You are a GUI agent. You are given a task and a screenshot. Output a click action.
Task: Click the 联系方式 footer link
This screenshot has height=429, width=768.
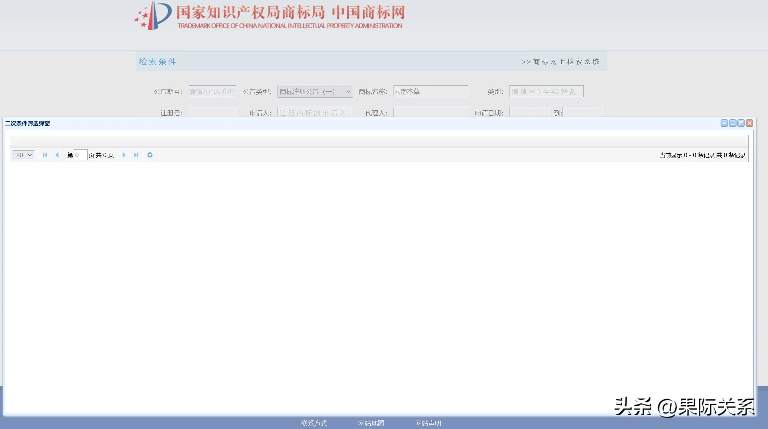(314, 423)
